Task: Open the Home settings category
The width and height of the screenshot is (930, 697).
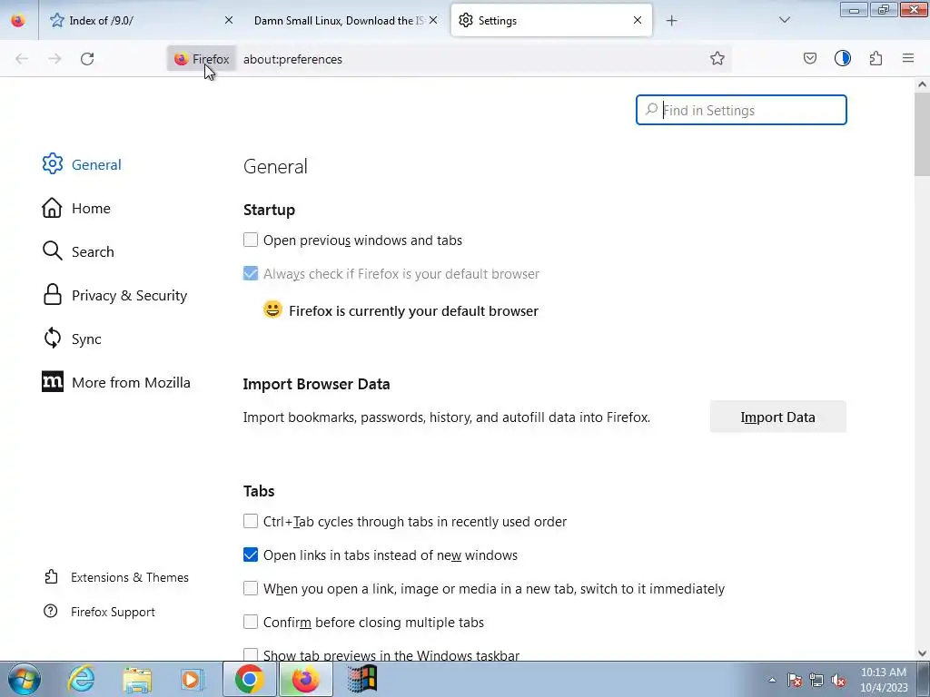Action: (x=76, y=208)
